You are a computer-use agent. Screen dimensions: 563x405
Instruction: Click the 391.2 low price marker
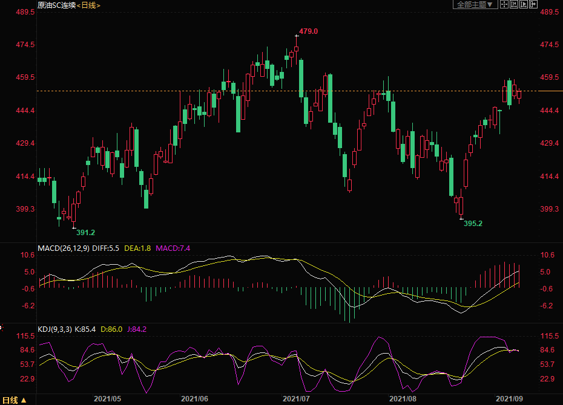85,232
